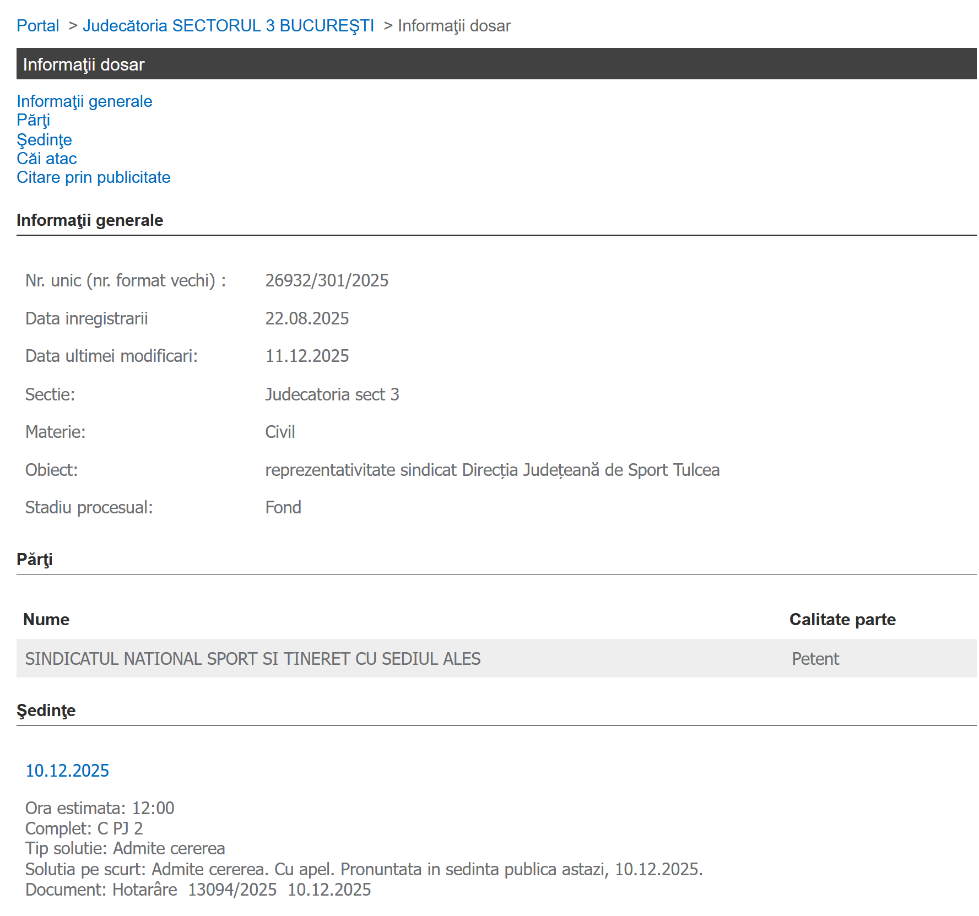The image size is (979, 916).
Task: Go to Şedinţe using the navigation link
Action: pos(44,139)
